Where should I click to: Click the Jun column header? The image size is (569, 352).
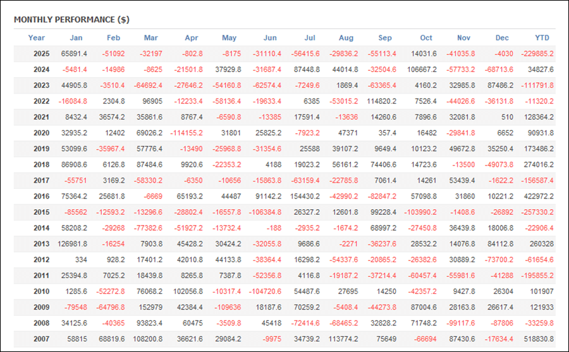pos(269,38)
